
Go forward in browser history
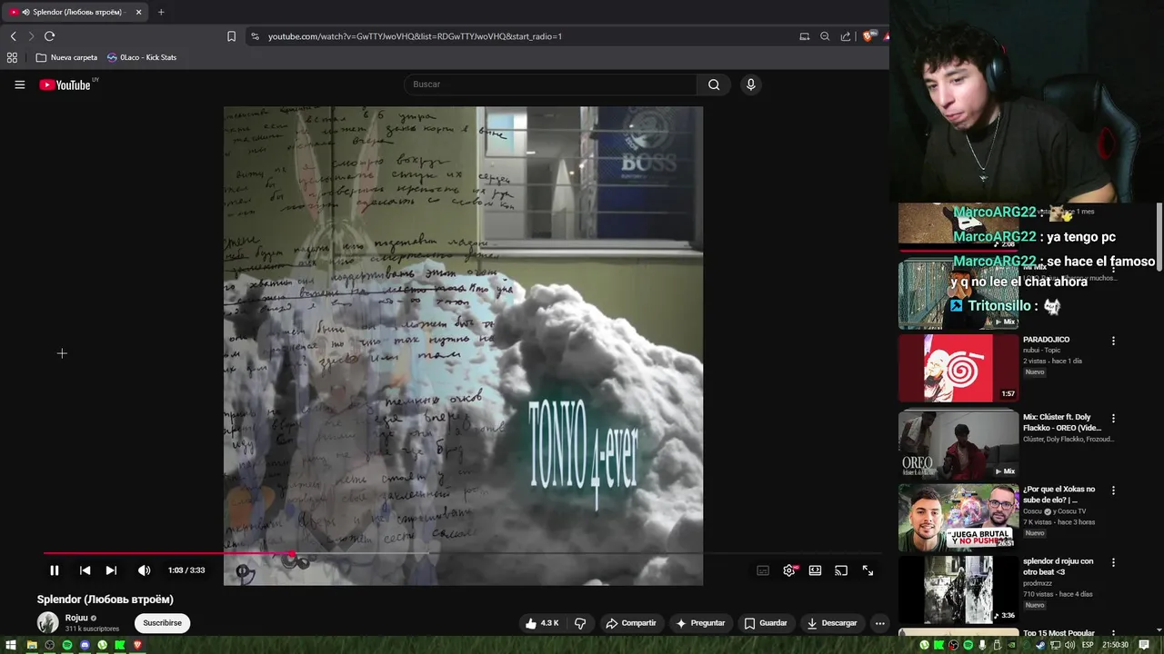pos(31,36)
